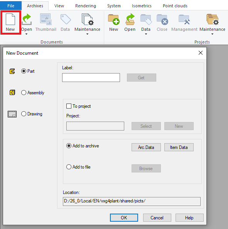This screenshot has height=229, width=228.
Task: Click the New project folder icon
Action: click(x=114, y=19)
